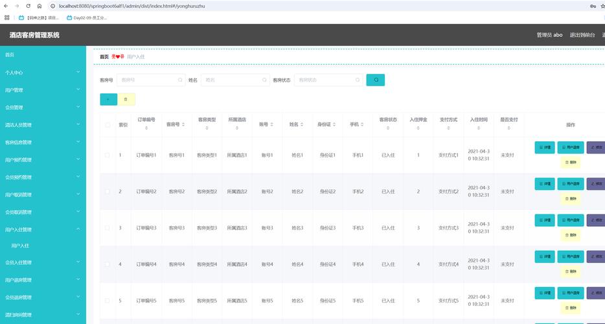This screenshot has height=324, width=605.
Task: Sort by 入住押金 column sort arrows
Action: coord(418,128)
